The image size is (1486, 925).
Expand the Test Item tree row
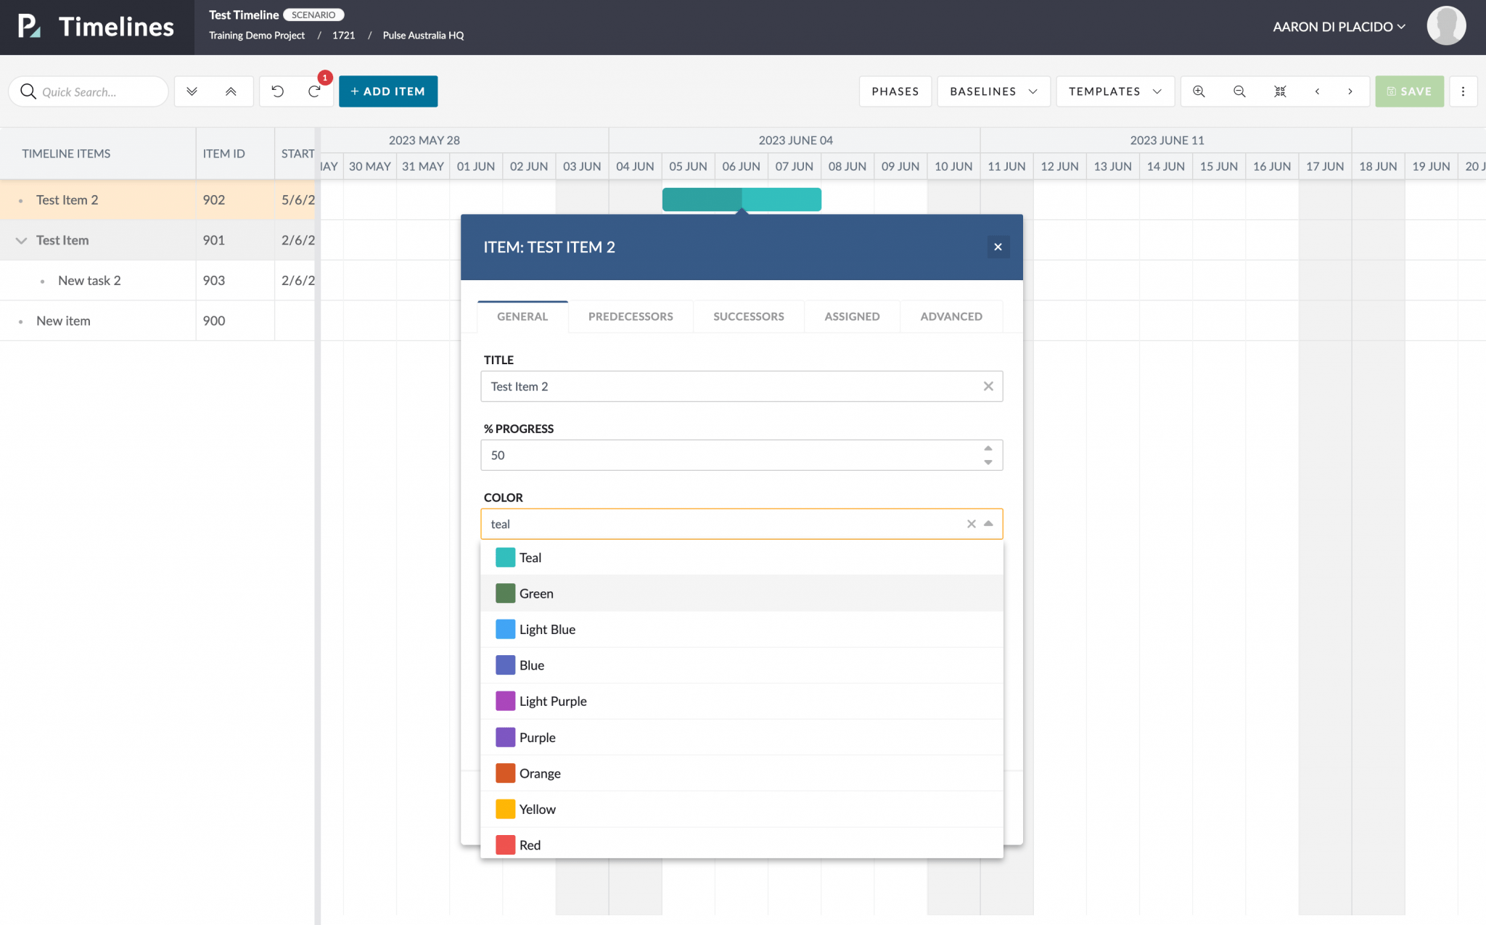point(21,240)
